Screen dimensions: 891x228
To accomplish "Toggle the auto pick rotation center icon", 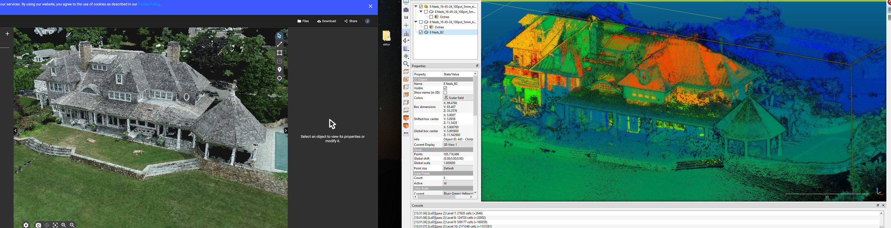I will (406, 33).
